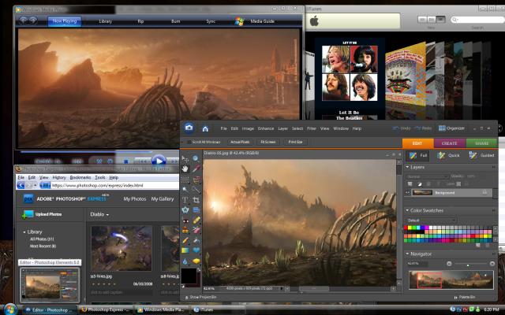Open the Default swatches dropdown
The height and width of the screenshot is (315, 505).
click(x=431, y=220)
